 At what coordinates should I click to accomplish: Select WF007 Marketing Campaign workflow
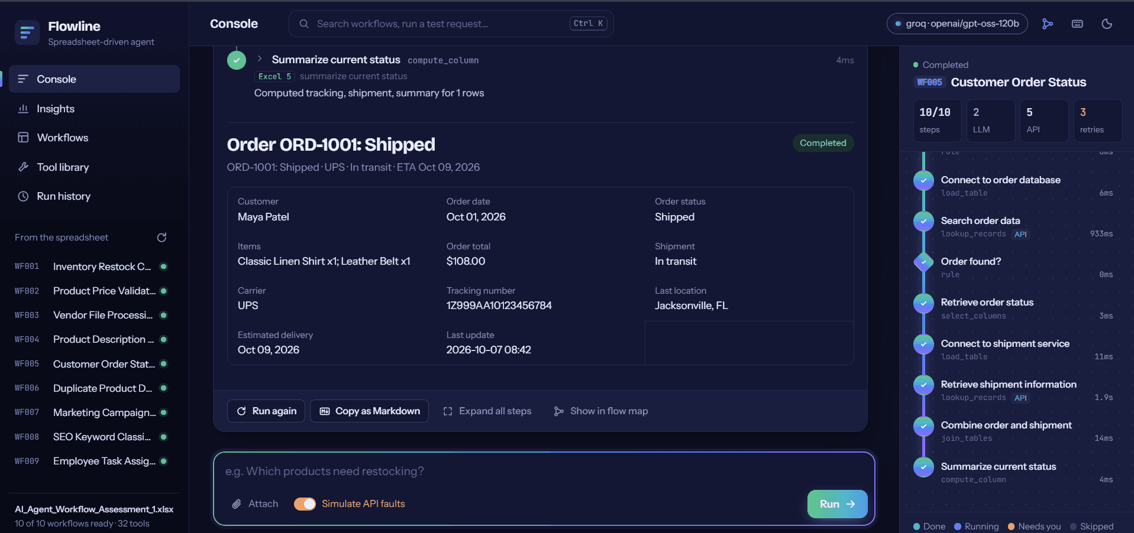click(x=91, y=412)
